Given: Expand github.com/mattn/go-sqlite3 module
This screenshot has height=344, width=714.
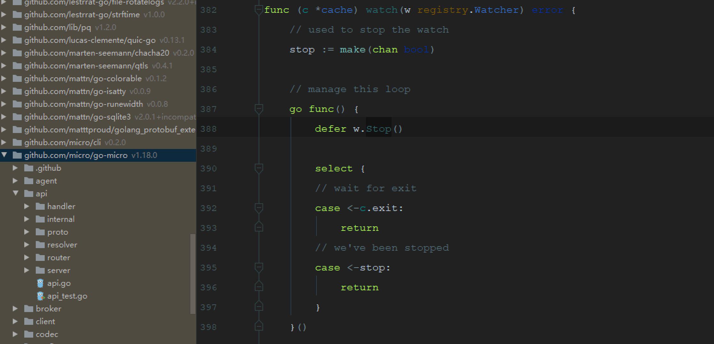Looking at the screenshot, I should tap(4, 117).
